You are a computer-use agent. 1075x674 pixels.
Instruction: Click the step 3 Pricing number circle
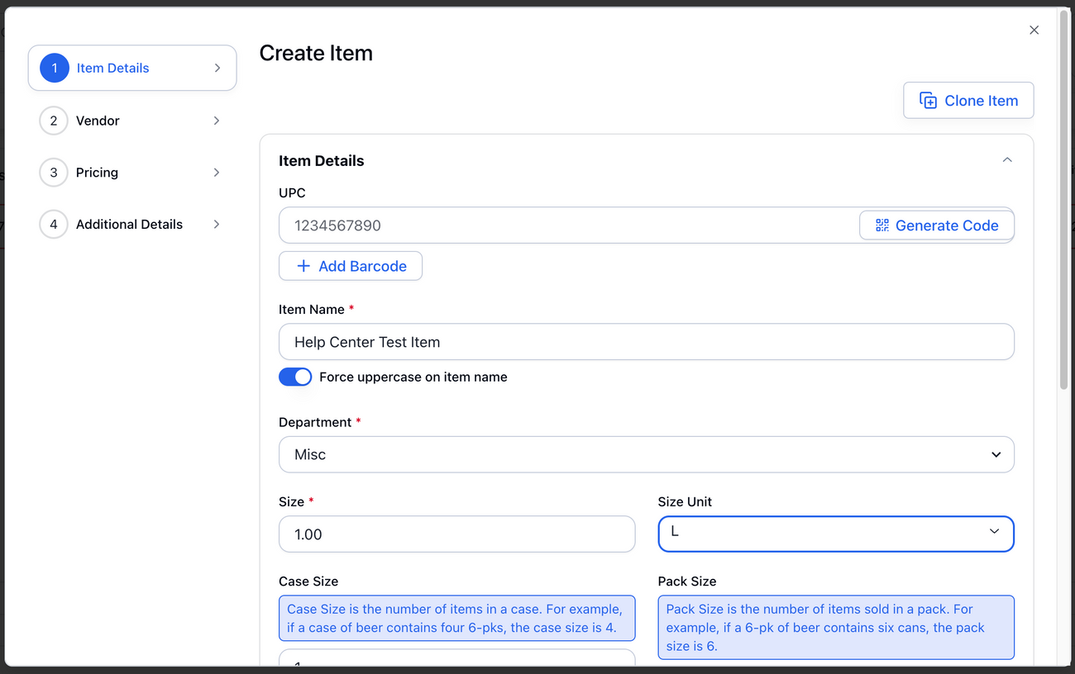(x=54, y=173)
